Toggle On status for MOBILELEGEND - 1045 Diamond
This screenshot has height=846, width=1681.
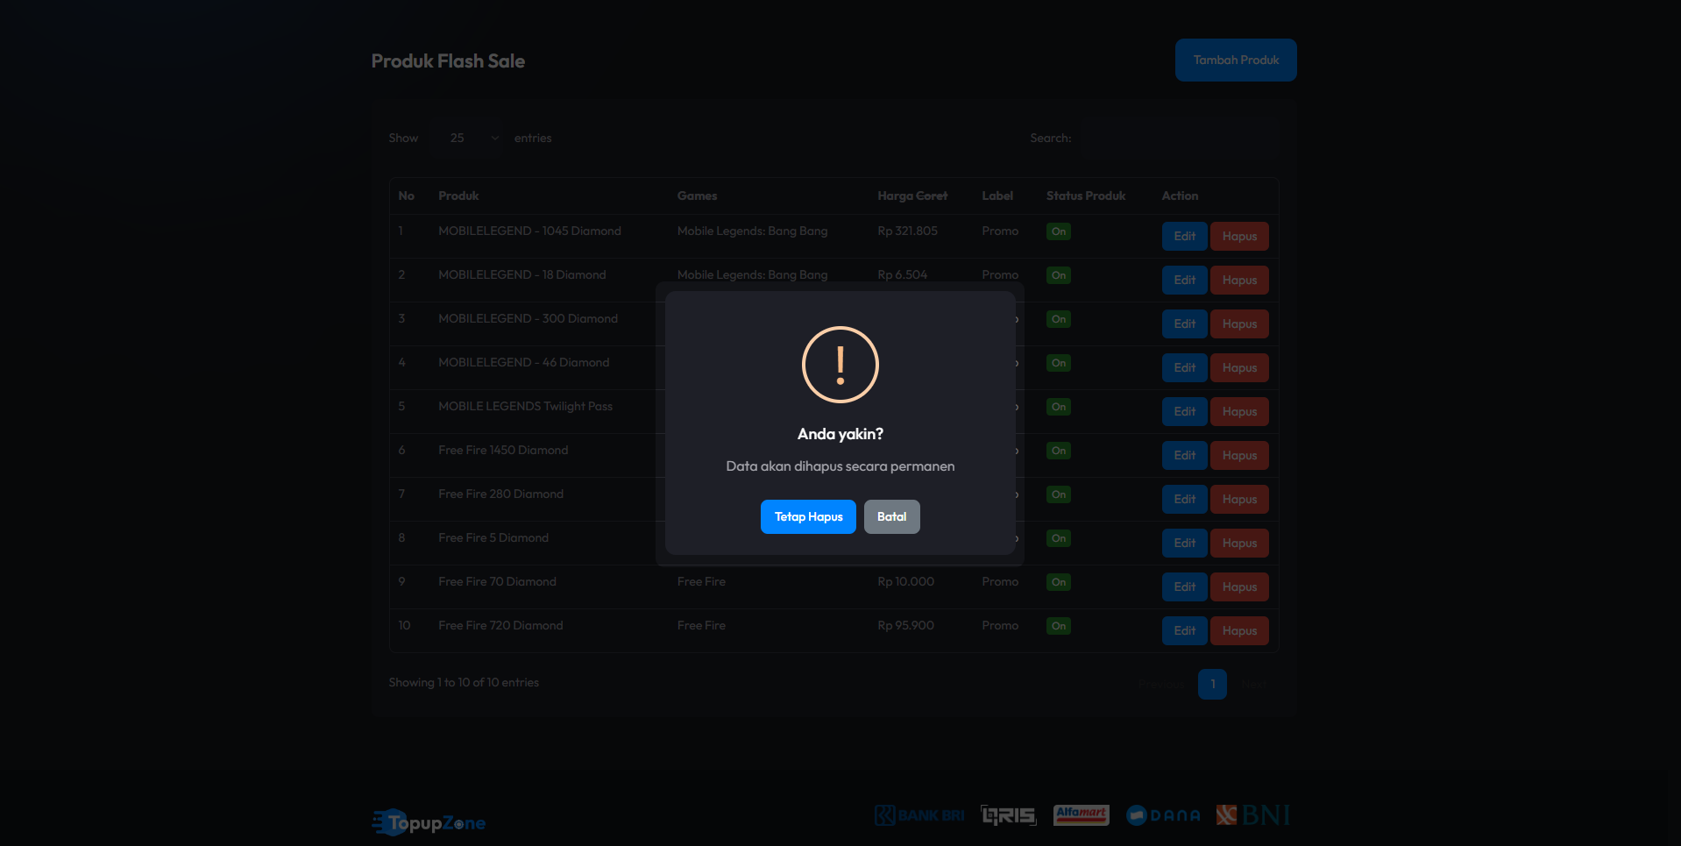point(1058,231)
